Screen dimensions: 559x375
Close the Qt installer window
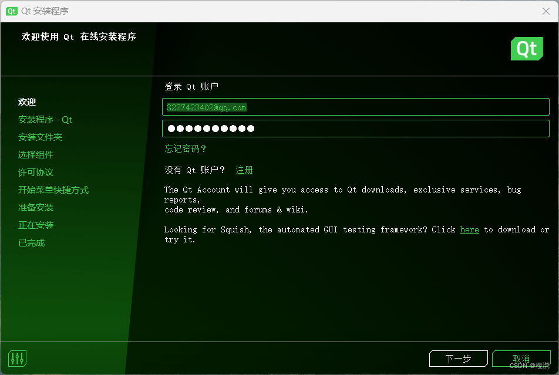point(546,11)
